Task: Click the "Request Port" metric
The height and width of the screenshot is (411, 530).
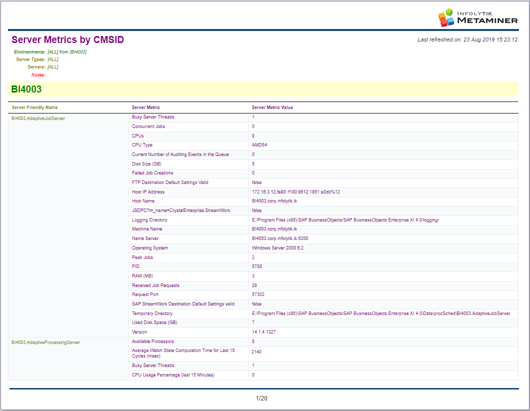Action: point(145,294)
